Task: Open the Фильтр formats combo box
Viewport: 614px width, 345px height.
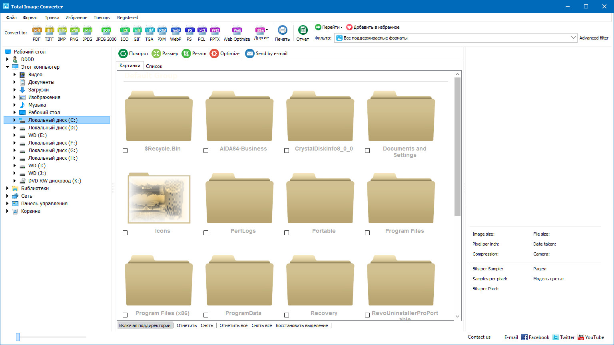Action: click(x=456, y=38)
